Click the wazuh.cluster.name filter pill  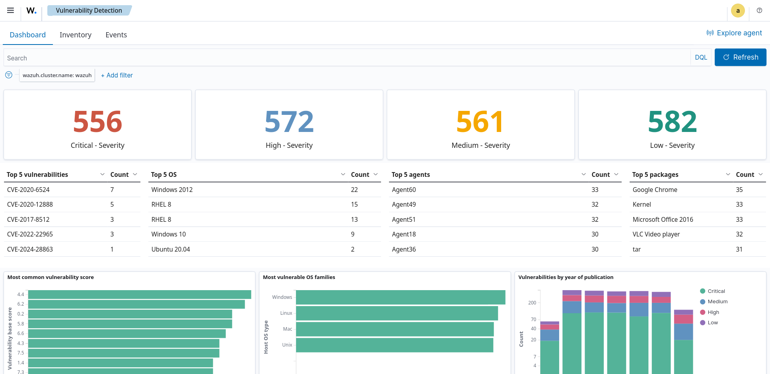point(57,75)
